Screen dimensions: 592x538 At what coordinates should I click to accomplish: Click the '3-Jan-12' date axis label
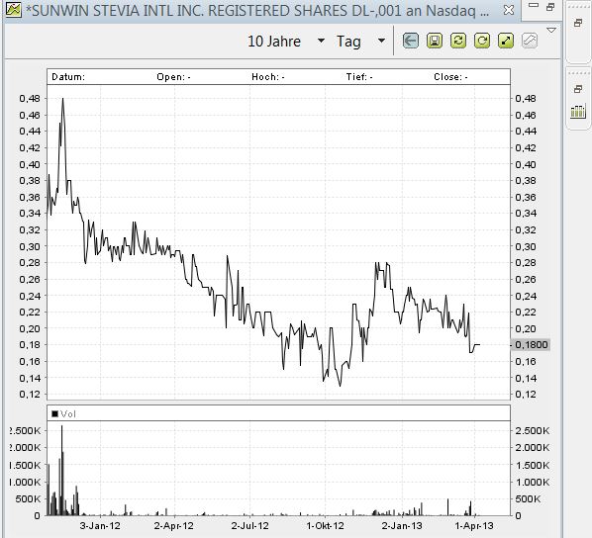tap(100, 525)
